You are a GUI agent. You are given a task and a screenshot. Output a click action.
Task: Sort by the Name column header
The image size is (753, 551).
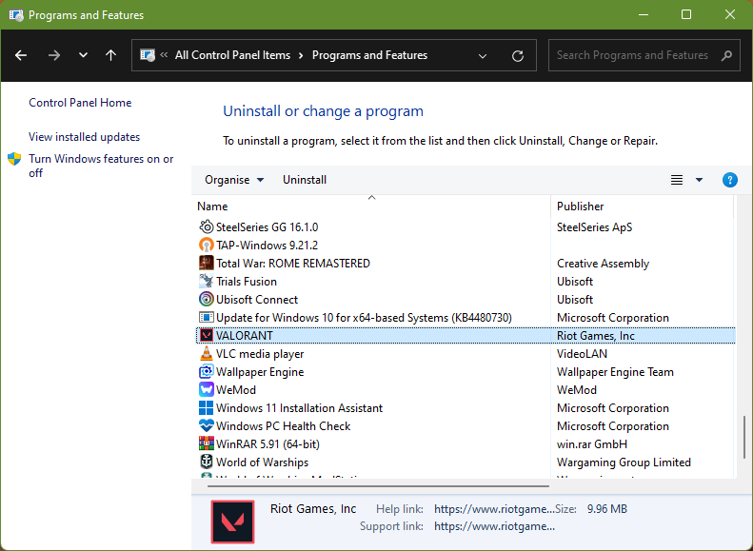pyautogui.click(x=370, y=207)
